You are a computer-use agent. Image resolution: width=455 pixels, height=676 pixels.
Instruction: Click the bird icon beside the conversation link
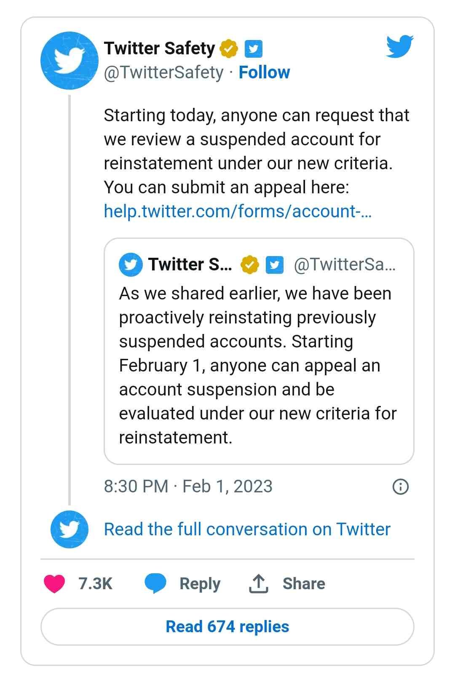coord(69,529)
